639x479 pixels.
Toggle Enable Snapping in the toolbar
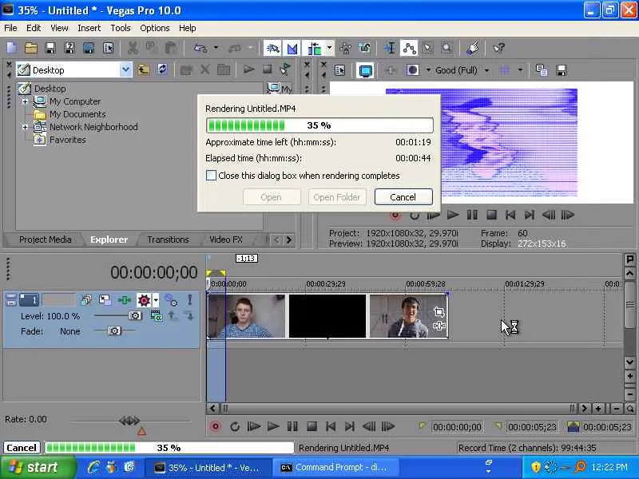[x=272, y=49]
